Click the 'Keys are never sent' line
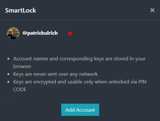The height and width of the screenshot is (121, 160). pyautogui.click(x=55, y=74)
